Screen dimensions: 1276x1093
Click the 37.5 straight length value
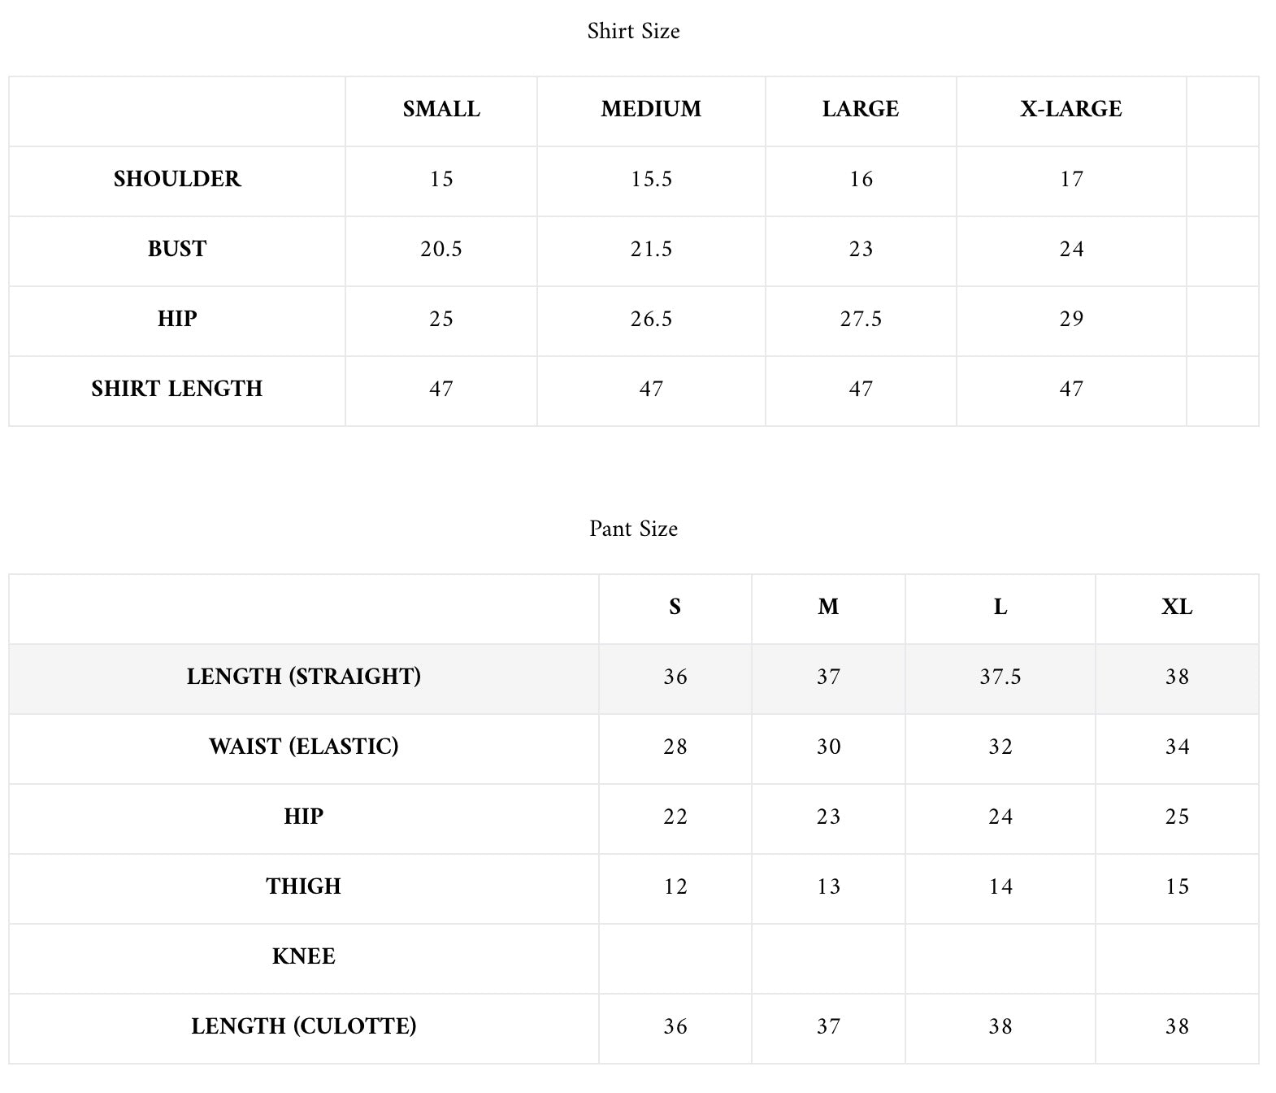pyautogui.click(x=1000, y=677)
